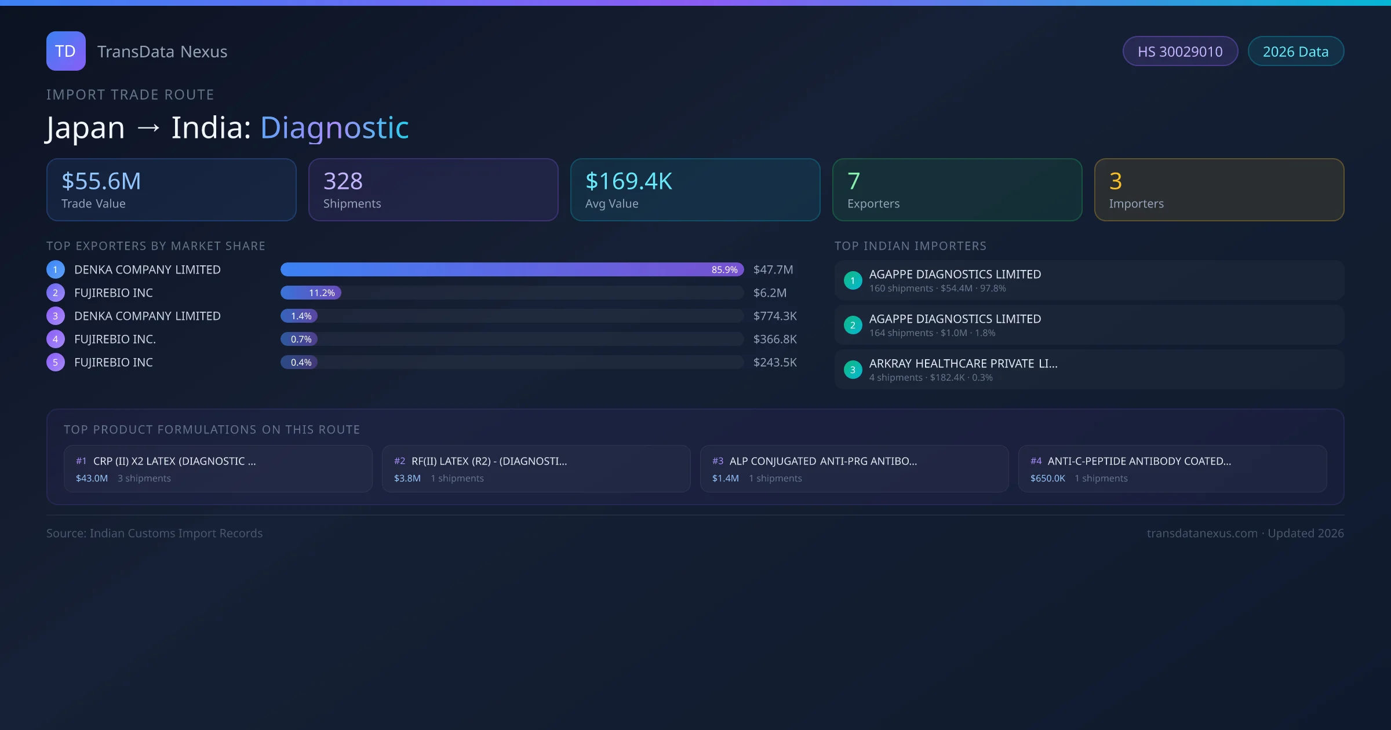Viewport: 1391px width, 730px height.
Task: Open the $169.4K Avg Value card
Action: [695, 189]
